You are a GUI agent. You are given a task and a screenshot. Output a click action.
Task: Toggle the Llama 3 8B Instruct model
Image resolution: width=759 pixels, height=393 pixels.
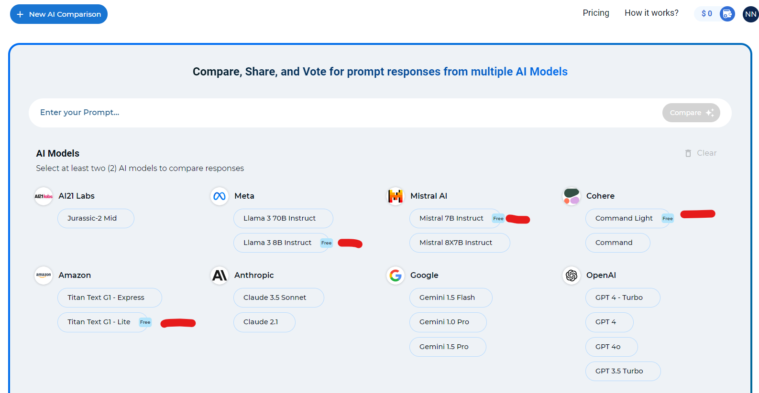point(282,243)
